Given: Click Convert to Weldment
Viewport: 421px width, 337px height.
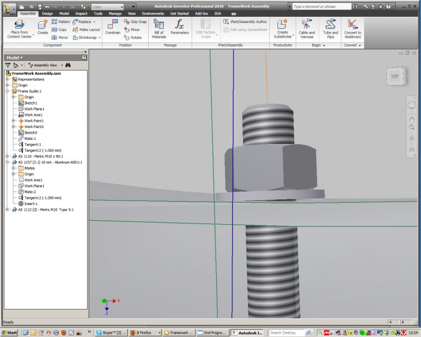Looking at the screenshot, I should [x=353, y=28].
